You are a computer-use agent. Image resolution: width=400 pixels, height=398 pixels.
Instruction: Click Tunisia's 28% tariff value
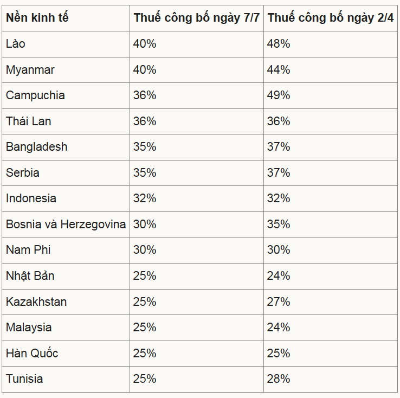tap(279, 379)
